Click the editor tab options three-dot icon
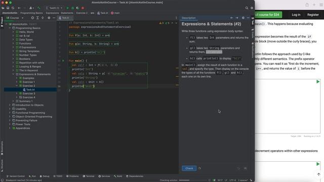 176,18
